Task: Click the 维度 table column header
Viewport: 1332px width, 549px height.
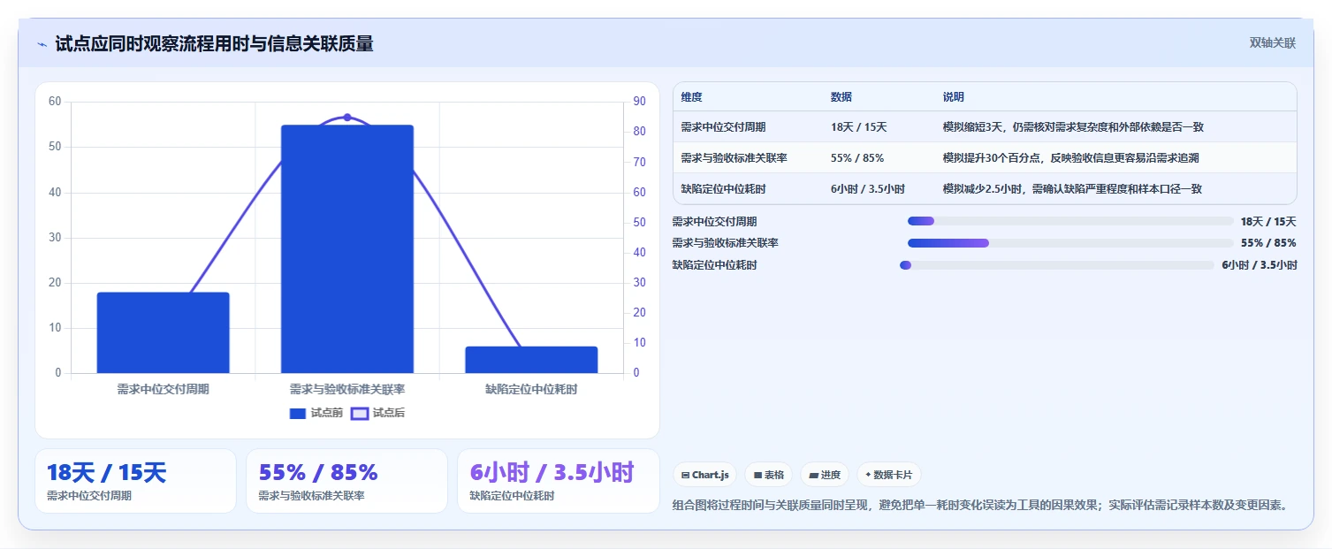Action: point(692,97)
